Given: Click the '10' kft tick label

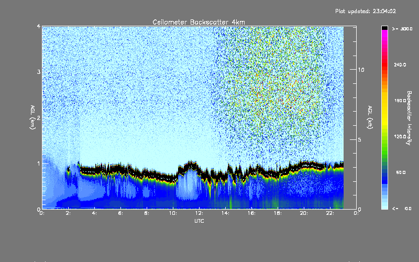Looking at the screenshot, I should (x=361, y=70).
